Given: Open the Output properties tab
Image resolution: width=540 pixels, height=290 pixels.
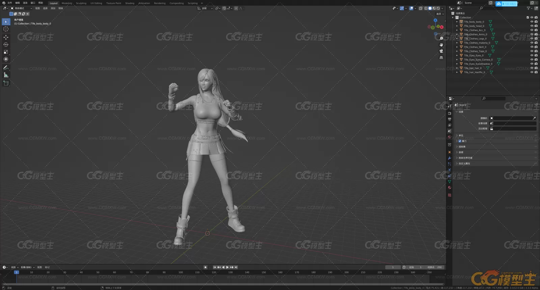Looking at the screenshot, I should pos(450,119).
